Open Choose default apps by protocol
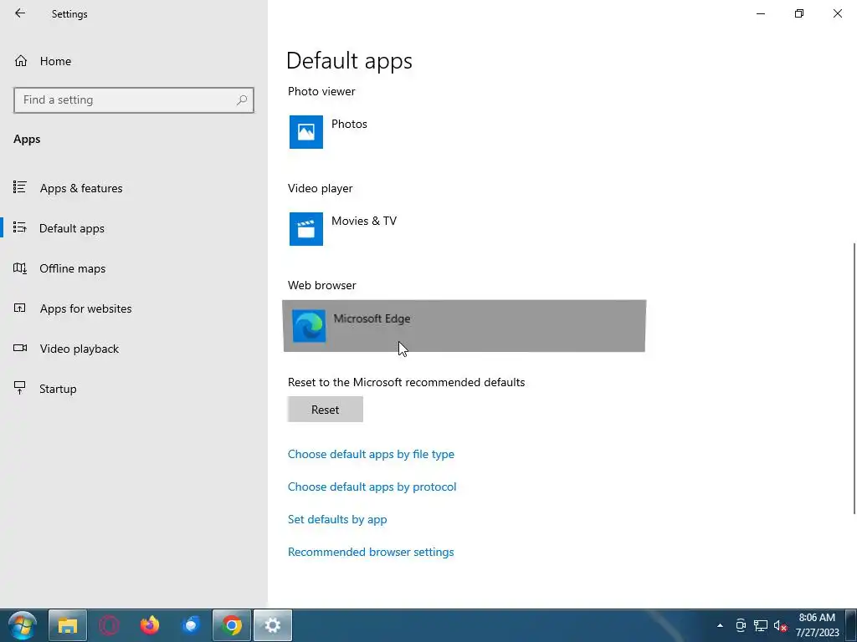 tap(372, 487)
